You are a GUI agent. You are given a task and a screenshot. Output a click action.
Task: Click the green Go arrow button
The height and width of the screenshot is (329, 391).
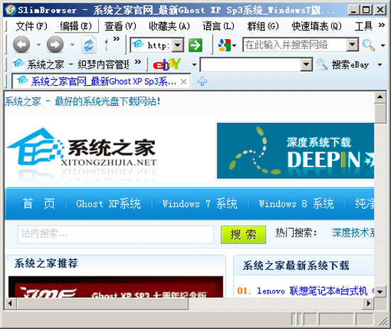click(x=195, y=45)
